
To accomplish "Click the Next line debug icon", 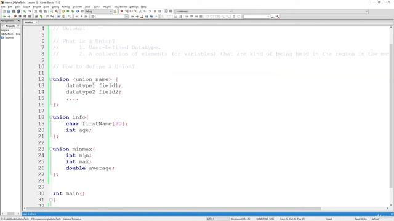I will [131, 11].
